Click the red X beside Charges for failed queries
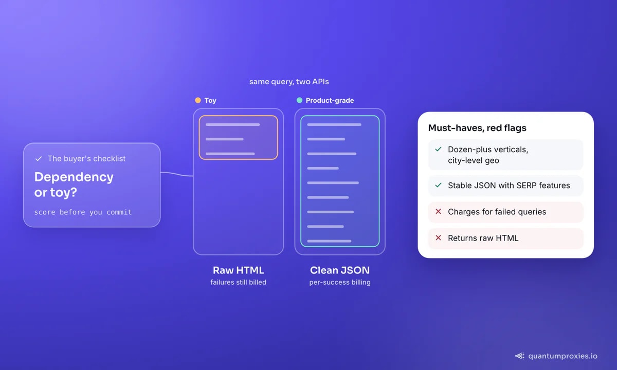 pyautogui.click(x=438, y=212)
